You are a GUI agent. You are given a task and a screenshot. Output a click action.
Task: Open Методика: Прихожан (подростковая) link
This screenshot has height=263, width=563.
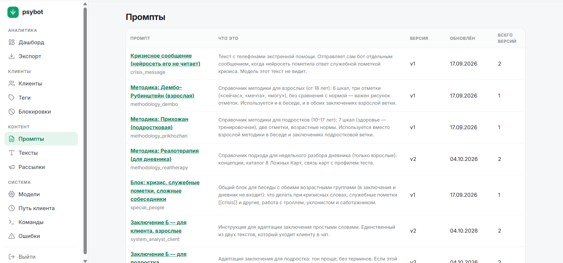tap(159, 123)
